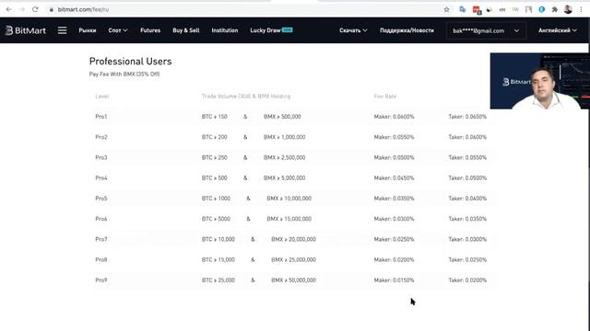Image resolution: width=590 pixels, height=331 pixels.
Task: Click the Pro6 level cell
Action: [x=101, y=219]
